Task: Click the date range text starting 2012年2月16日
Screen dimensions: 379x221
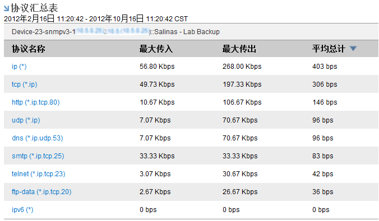Action: click(96, 19)
